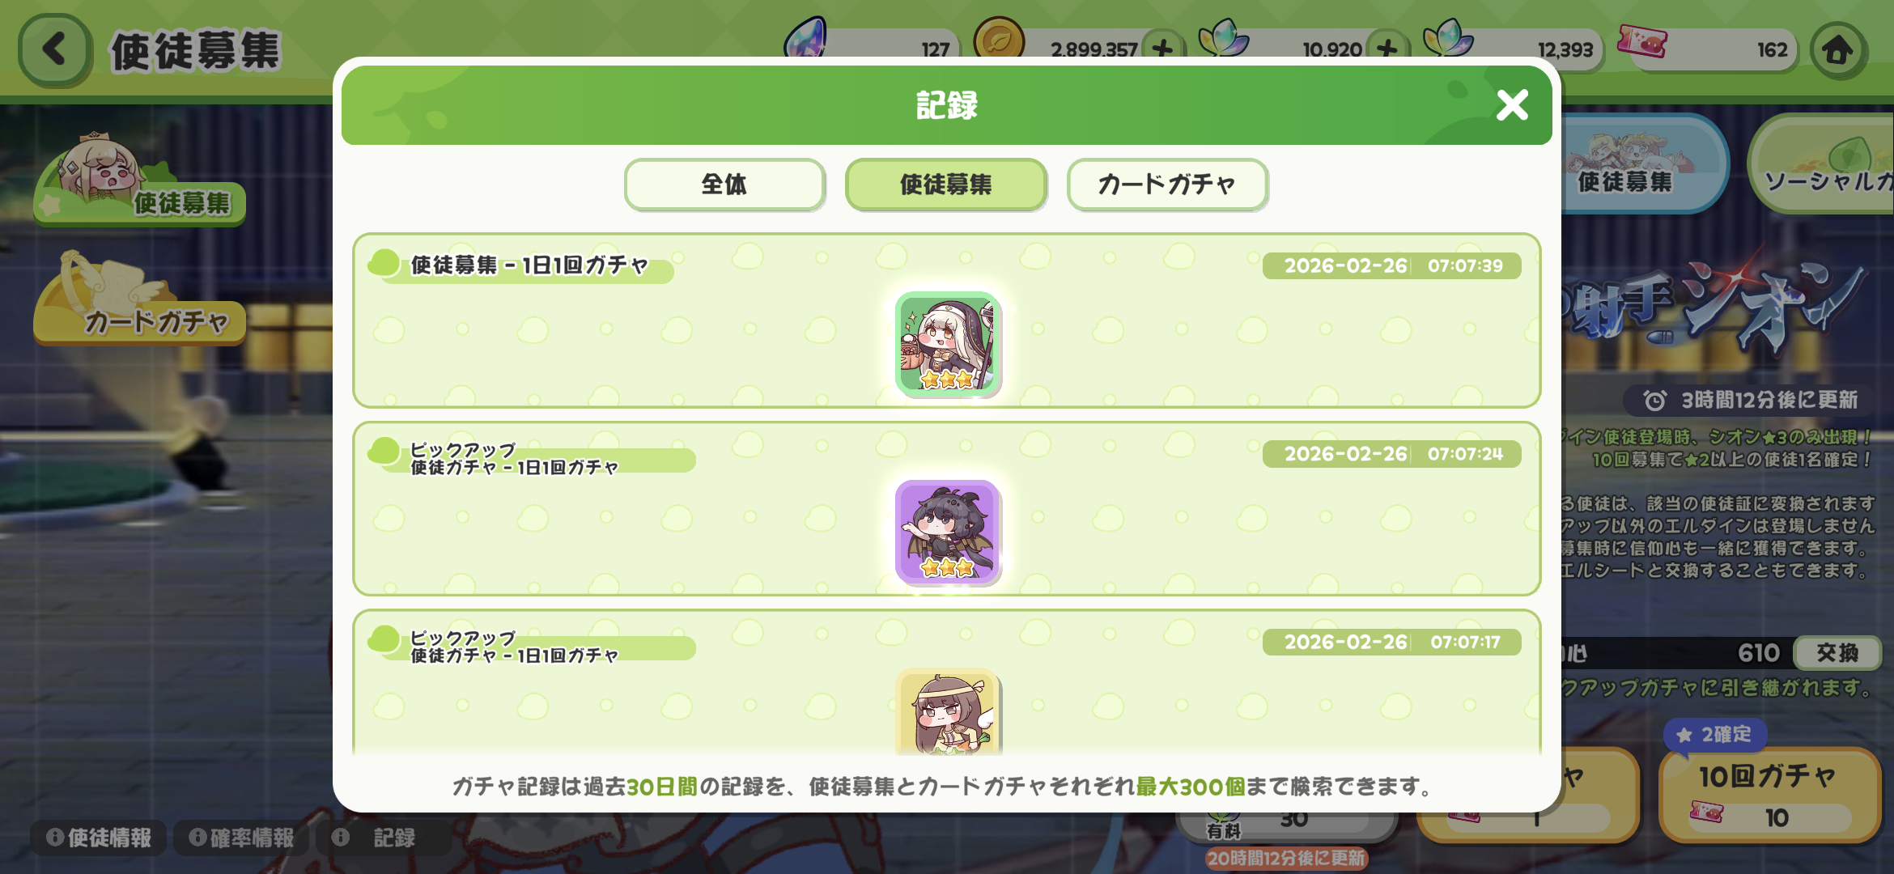Add gold coins with the plus icon
Image resolution: width=1894 pixels, height=874 pixels.
(x=1163, y=49)
